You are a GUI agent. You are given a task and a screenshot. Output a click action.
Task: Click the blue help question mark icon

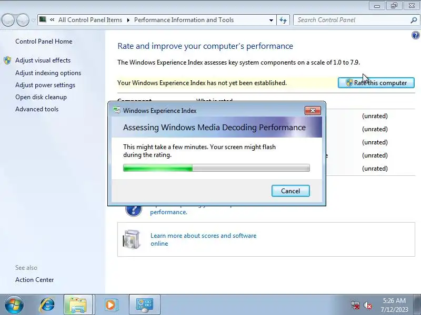[415, 35]
